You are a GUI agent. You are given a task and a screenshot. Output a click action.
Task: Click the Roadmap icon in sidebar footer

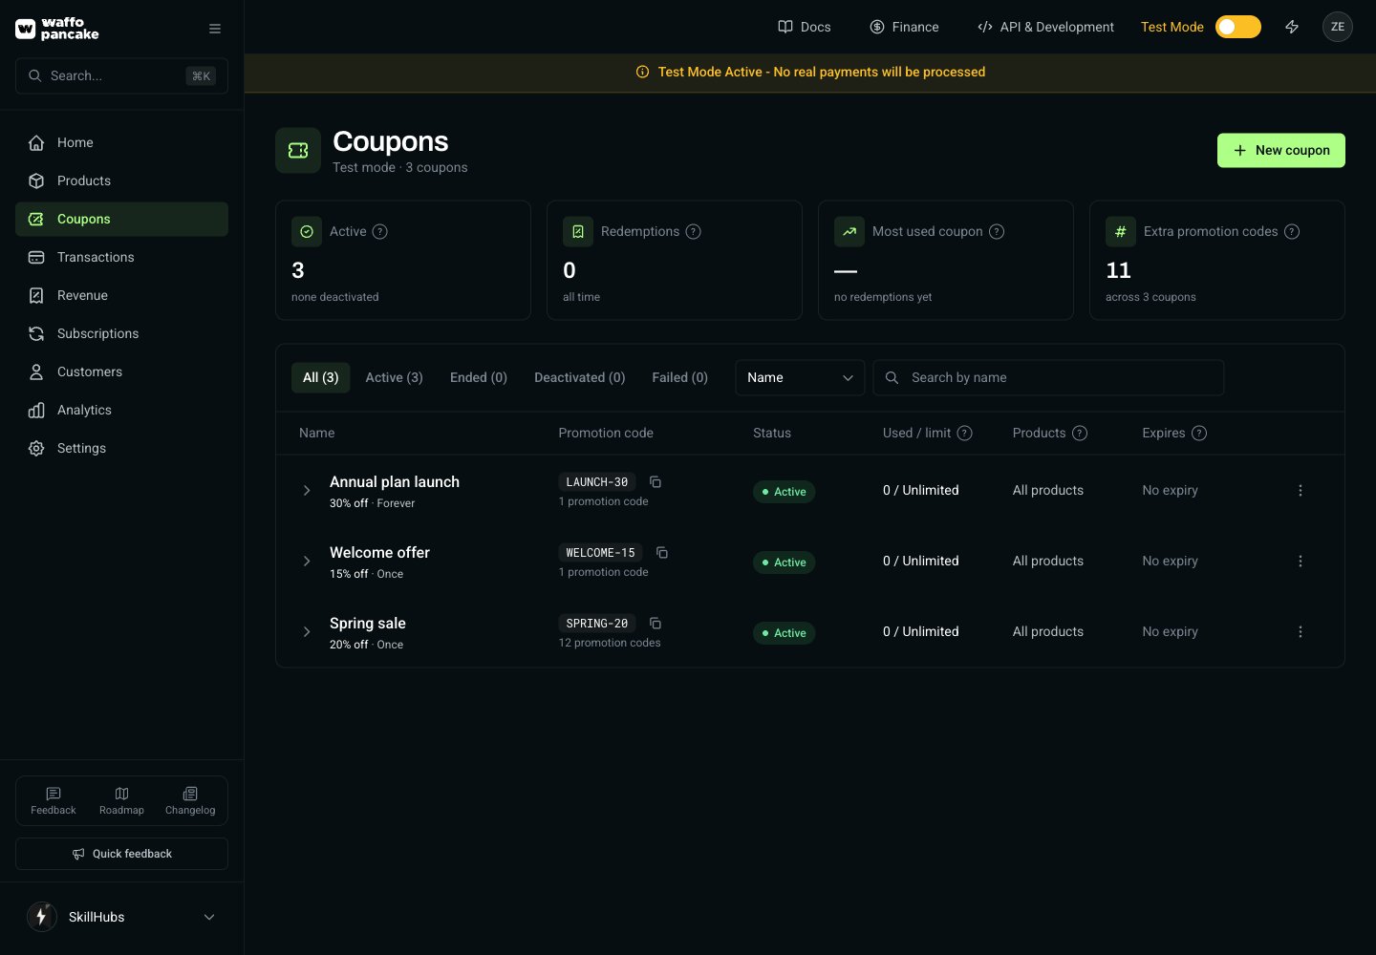point(121,794)
